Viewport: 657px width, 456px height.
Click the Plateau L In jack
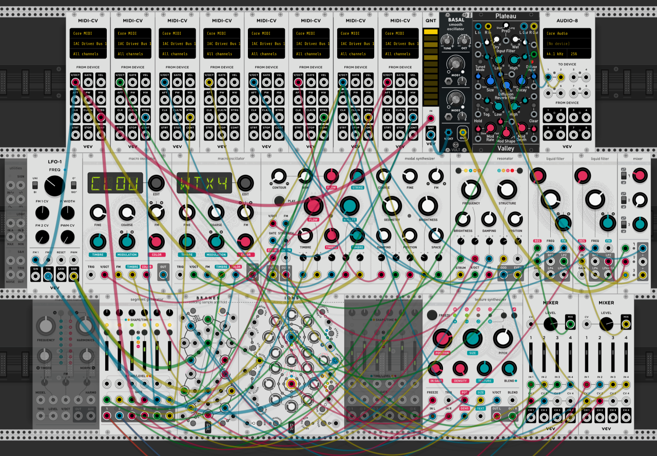[478, 27]
